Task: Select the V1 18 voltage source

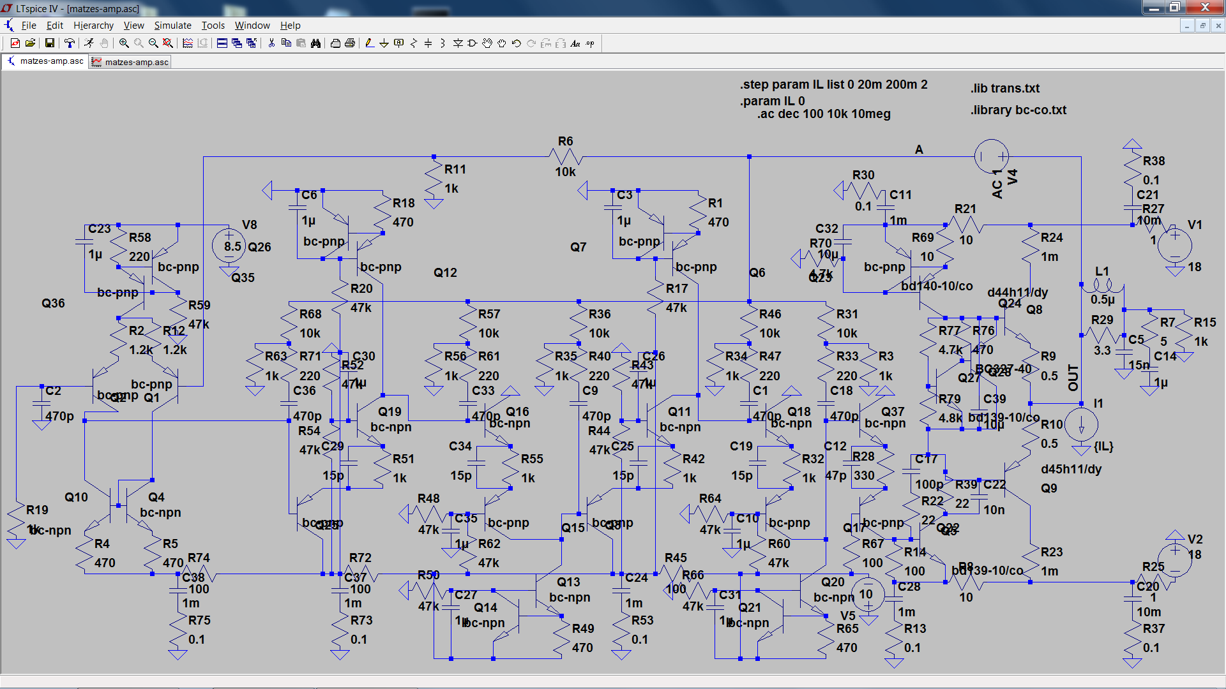Action: (1175, 246)
